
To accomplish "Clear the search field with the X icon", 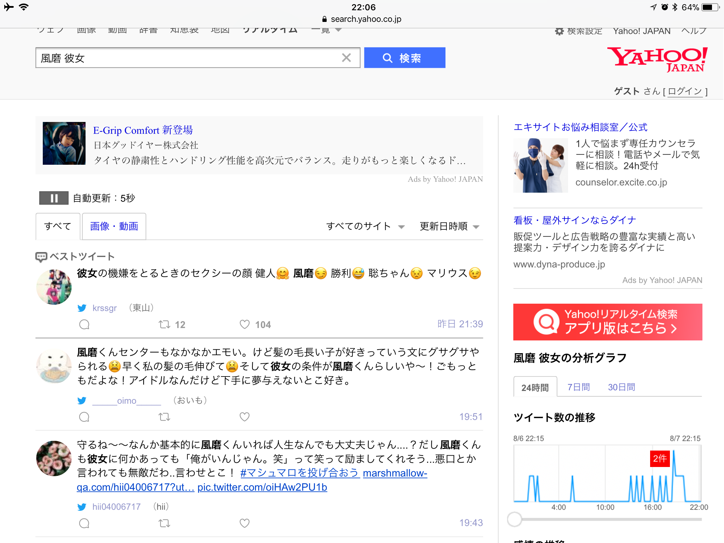I will (x=346, y=58).
